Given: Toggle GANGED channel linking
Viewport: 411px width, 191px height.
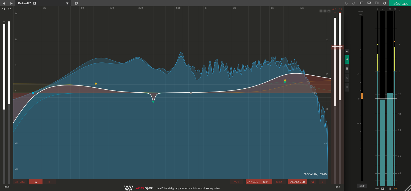Looking at the screenshot, I should click(x=252, y=182).
